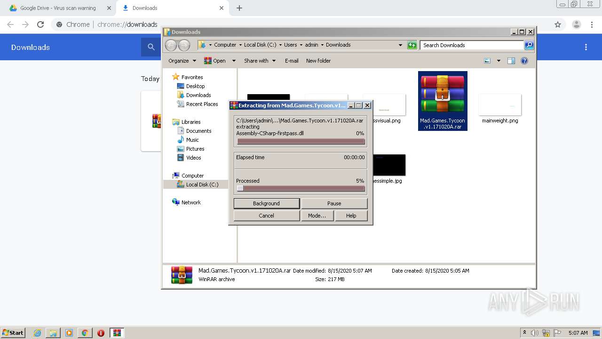Click the search magnifier button in Explorer

click(x=529, y=45)
